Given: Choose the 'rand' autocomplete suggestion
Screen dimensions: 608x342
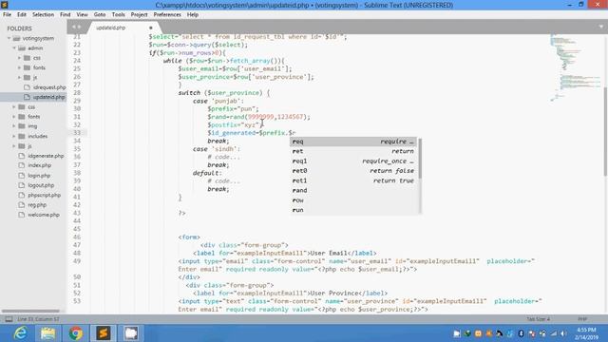Looking at the screenshot, I should (x=352, y=190).
